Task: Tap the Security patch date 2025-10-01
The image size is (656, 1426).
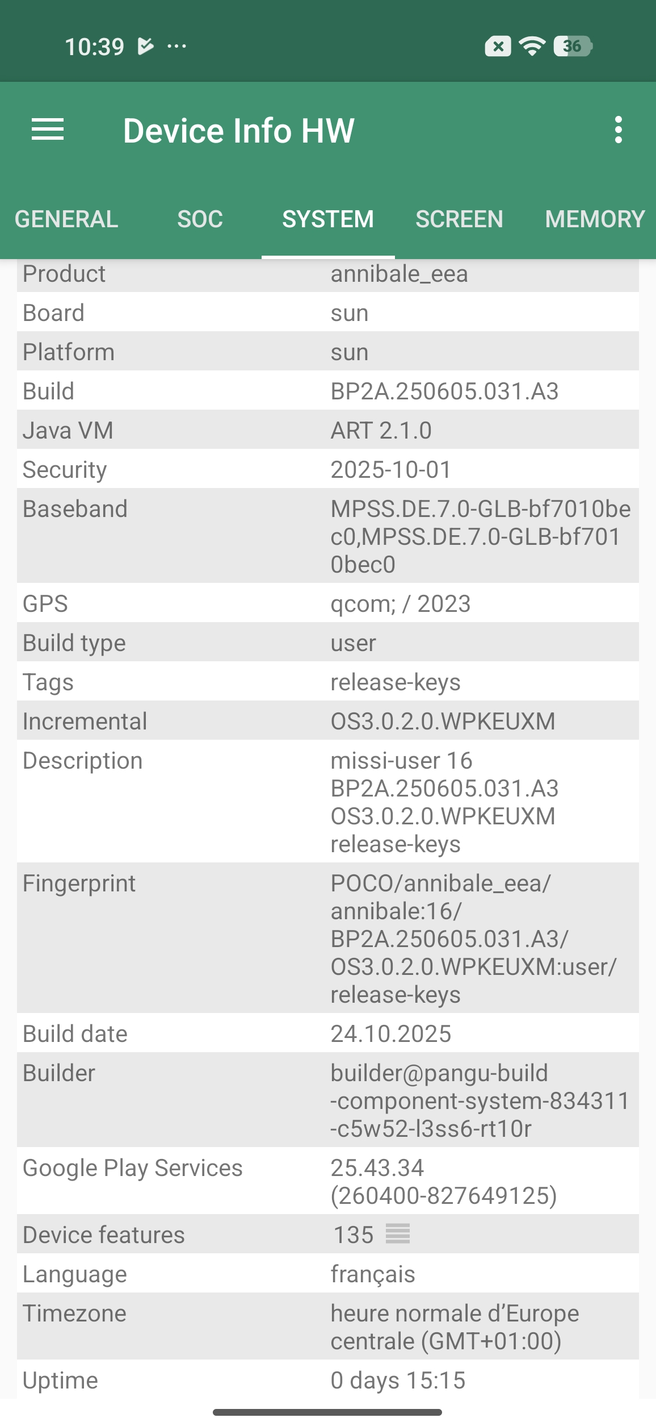Action: point(391,470)
